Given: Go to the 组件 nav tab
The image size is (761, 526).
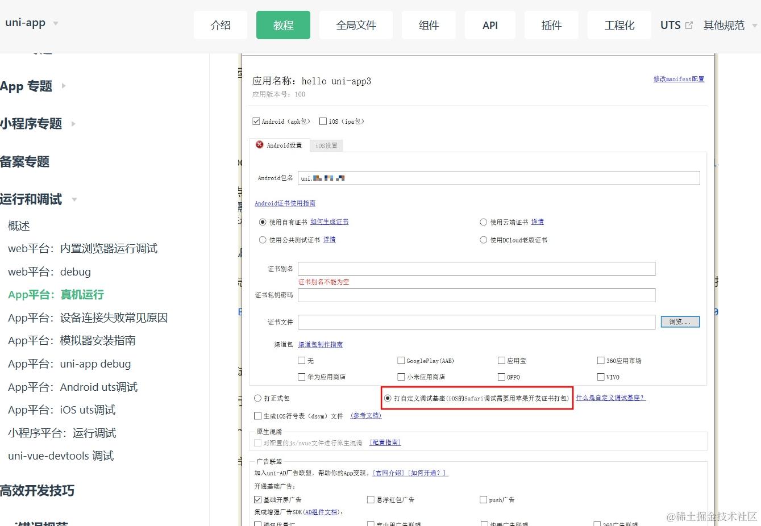Looking at the screenshot, I should 429,25.
